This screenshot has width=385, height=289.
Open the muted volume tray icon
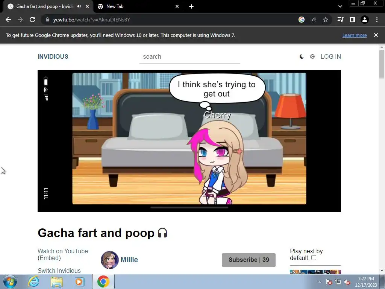click(347, 282)
